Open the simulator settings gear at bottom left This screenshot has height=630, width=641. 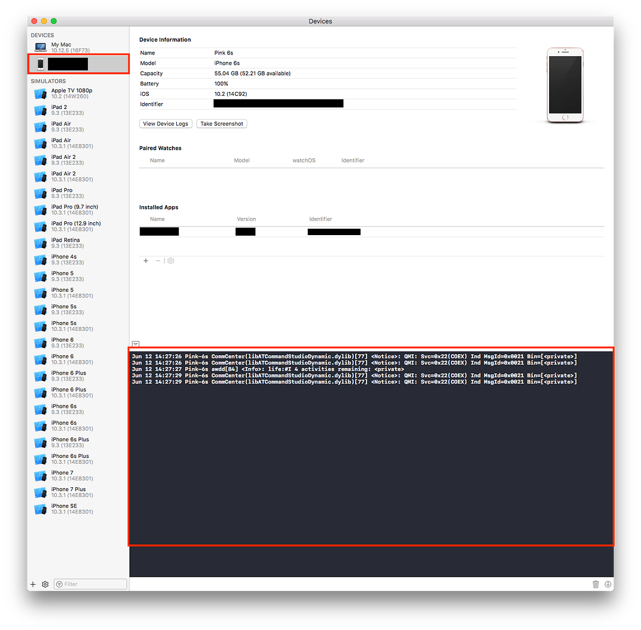coord(45,584)
